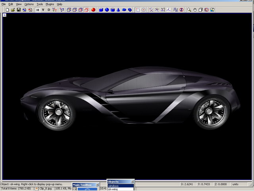The image size is (254, 191).
Task: Select the blue torus primitive tool
Action: click(124, 10)
